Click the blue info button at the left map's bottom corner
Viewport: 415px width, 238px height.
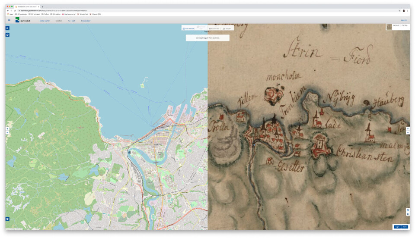[x=7, y=219]
